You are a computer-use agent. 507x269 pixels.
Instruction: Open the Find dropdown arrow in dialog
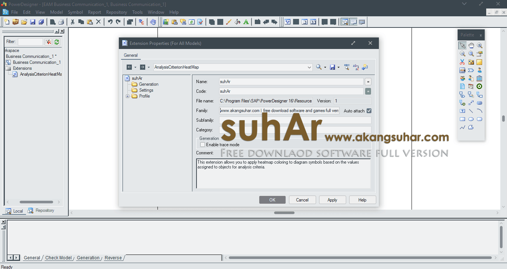click(x=325, y=67)
